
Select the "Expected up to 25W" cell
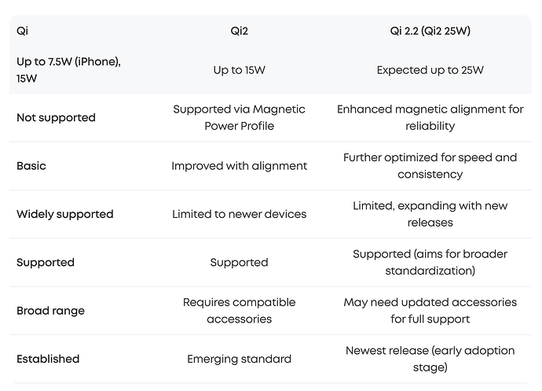tap(430, 70)
